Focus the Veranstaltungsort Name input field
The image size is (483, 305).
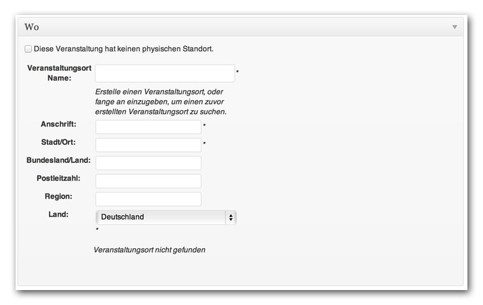(x=165, y=73)
